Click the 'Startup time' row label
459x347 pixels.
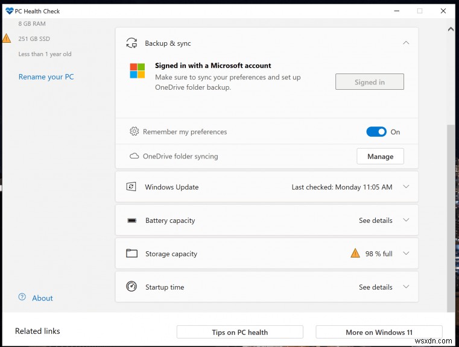point(165,287)
